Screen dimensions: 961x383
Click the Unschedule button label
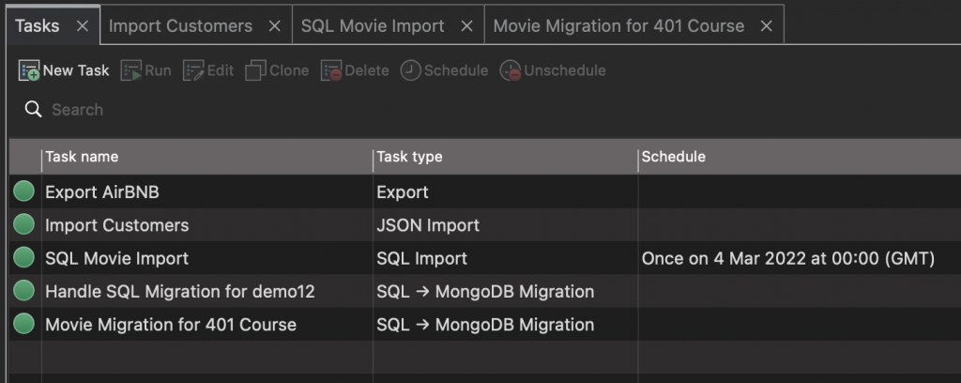565,70
